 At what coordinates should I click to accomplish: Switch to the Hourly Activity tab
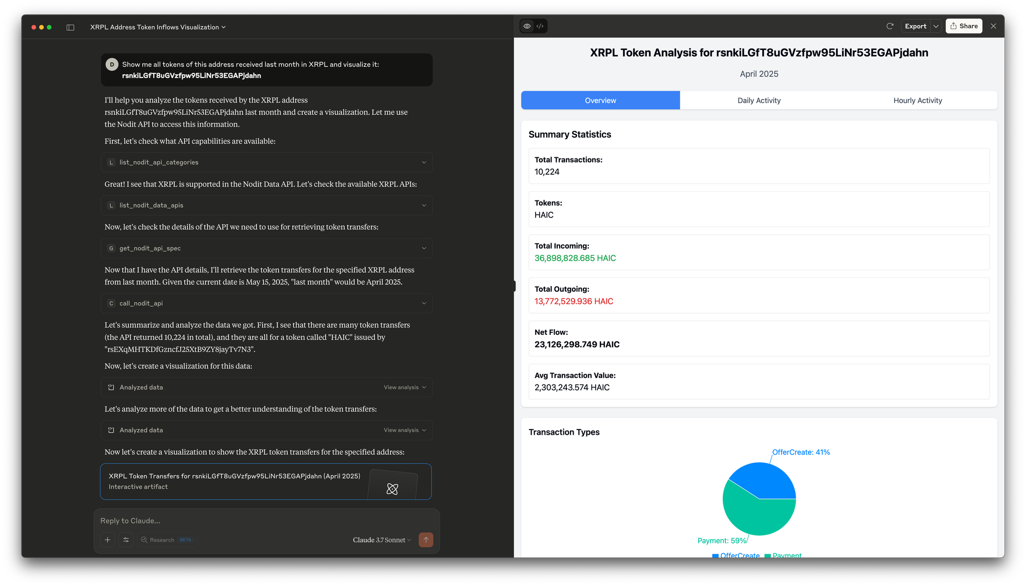[x=917, y=100]
